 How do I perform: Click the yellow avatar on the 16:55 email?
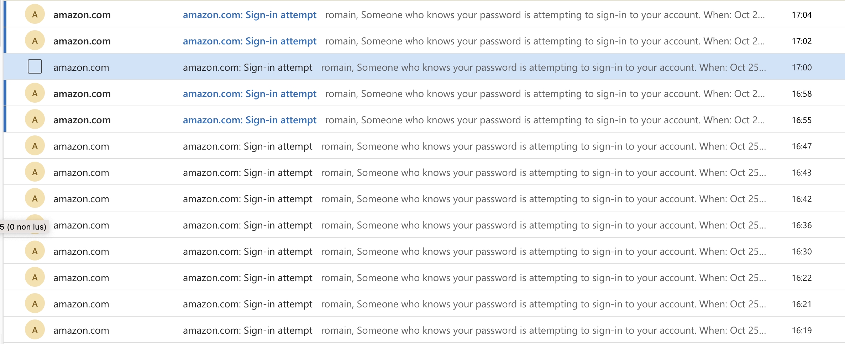coord(35,120)
